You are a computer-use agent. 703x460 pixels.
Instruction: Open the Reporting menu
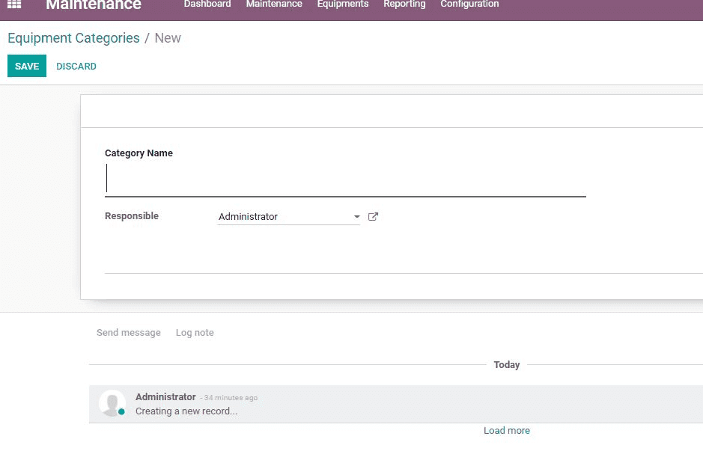[x=404, y=4]
